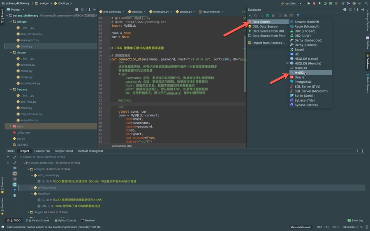Expand all in the TODO tool window
370x231 pixels.
pyautogui.click(x=15, y=157)
